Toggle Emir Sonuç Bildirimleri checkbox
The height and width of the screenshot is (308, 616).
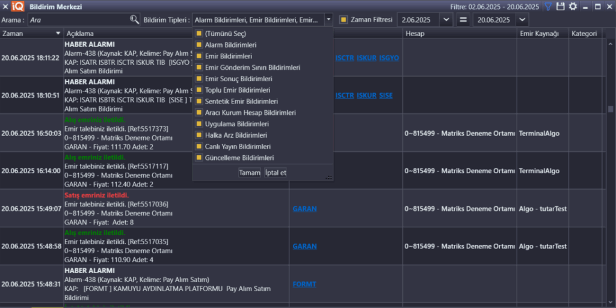[x=199, y=79]
